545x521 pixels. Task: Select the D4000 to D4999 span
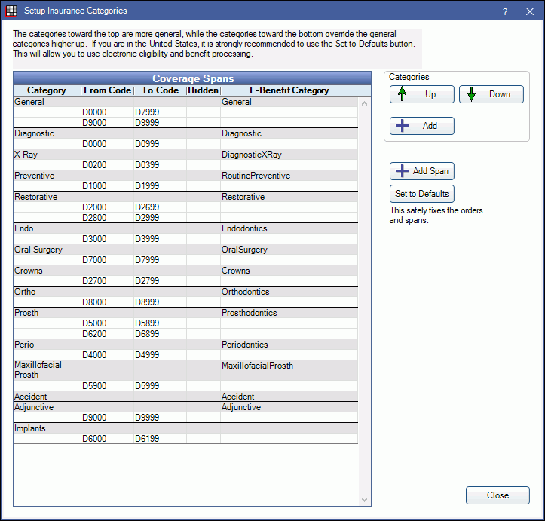[x=185, y=355]
